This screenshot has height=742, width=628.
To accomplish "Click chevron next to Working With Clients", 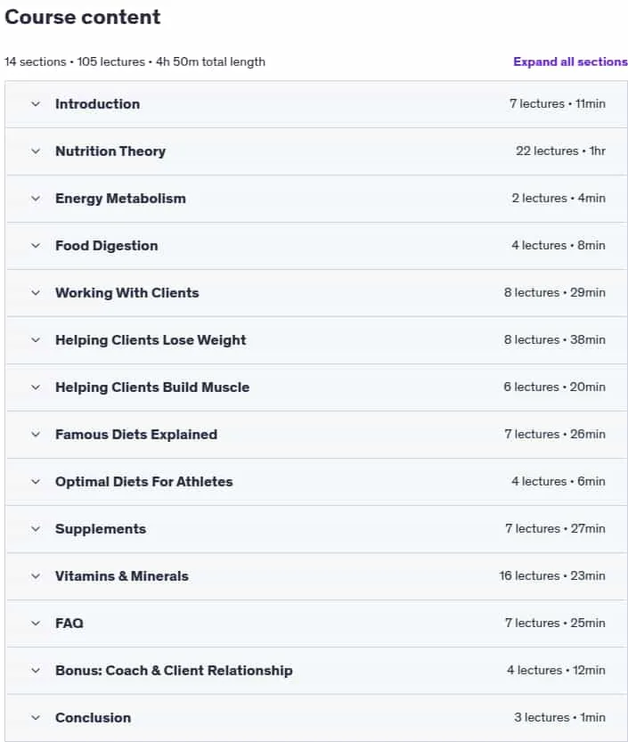I will [36, 292].
